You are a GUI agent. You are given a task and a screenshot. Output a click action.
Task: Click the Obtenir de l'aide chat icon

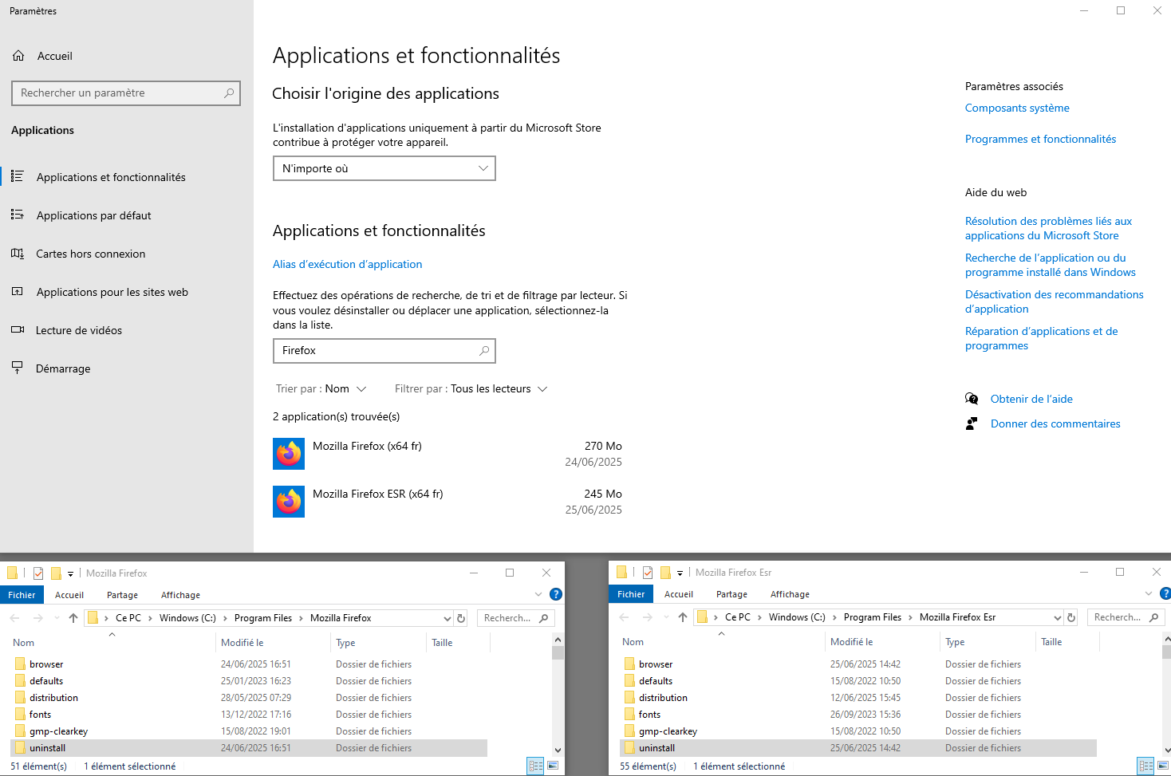pos(972,399)
